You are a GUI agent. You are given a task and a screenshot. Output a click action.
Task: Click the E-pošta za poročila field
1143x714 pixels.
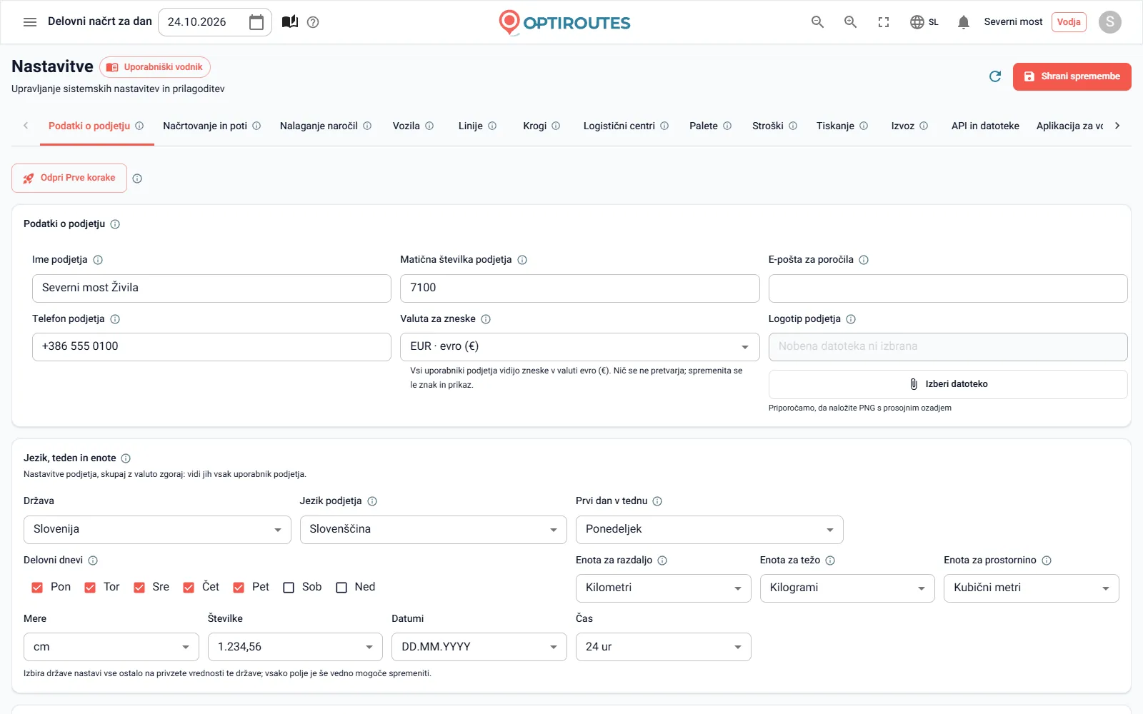coord(948,288)
